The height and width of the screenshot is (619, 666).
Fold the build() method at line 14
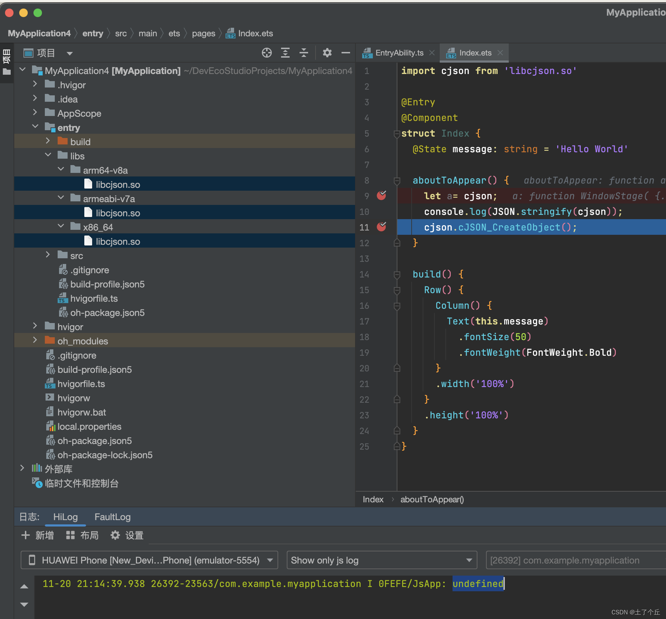(397, 275)
